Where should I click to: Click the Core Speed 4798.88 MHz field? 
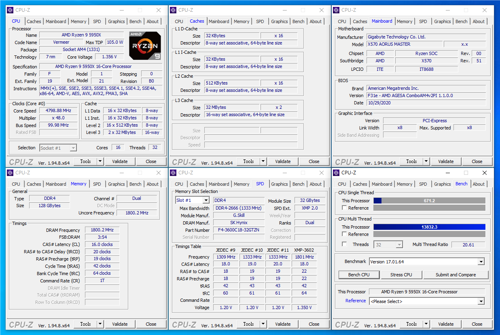coord(59,110)
